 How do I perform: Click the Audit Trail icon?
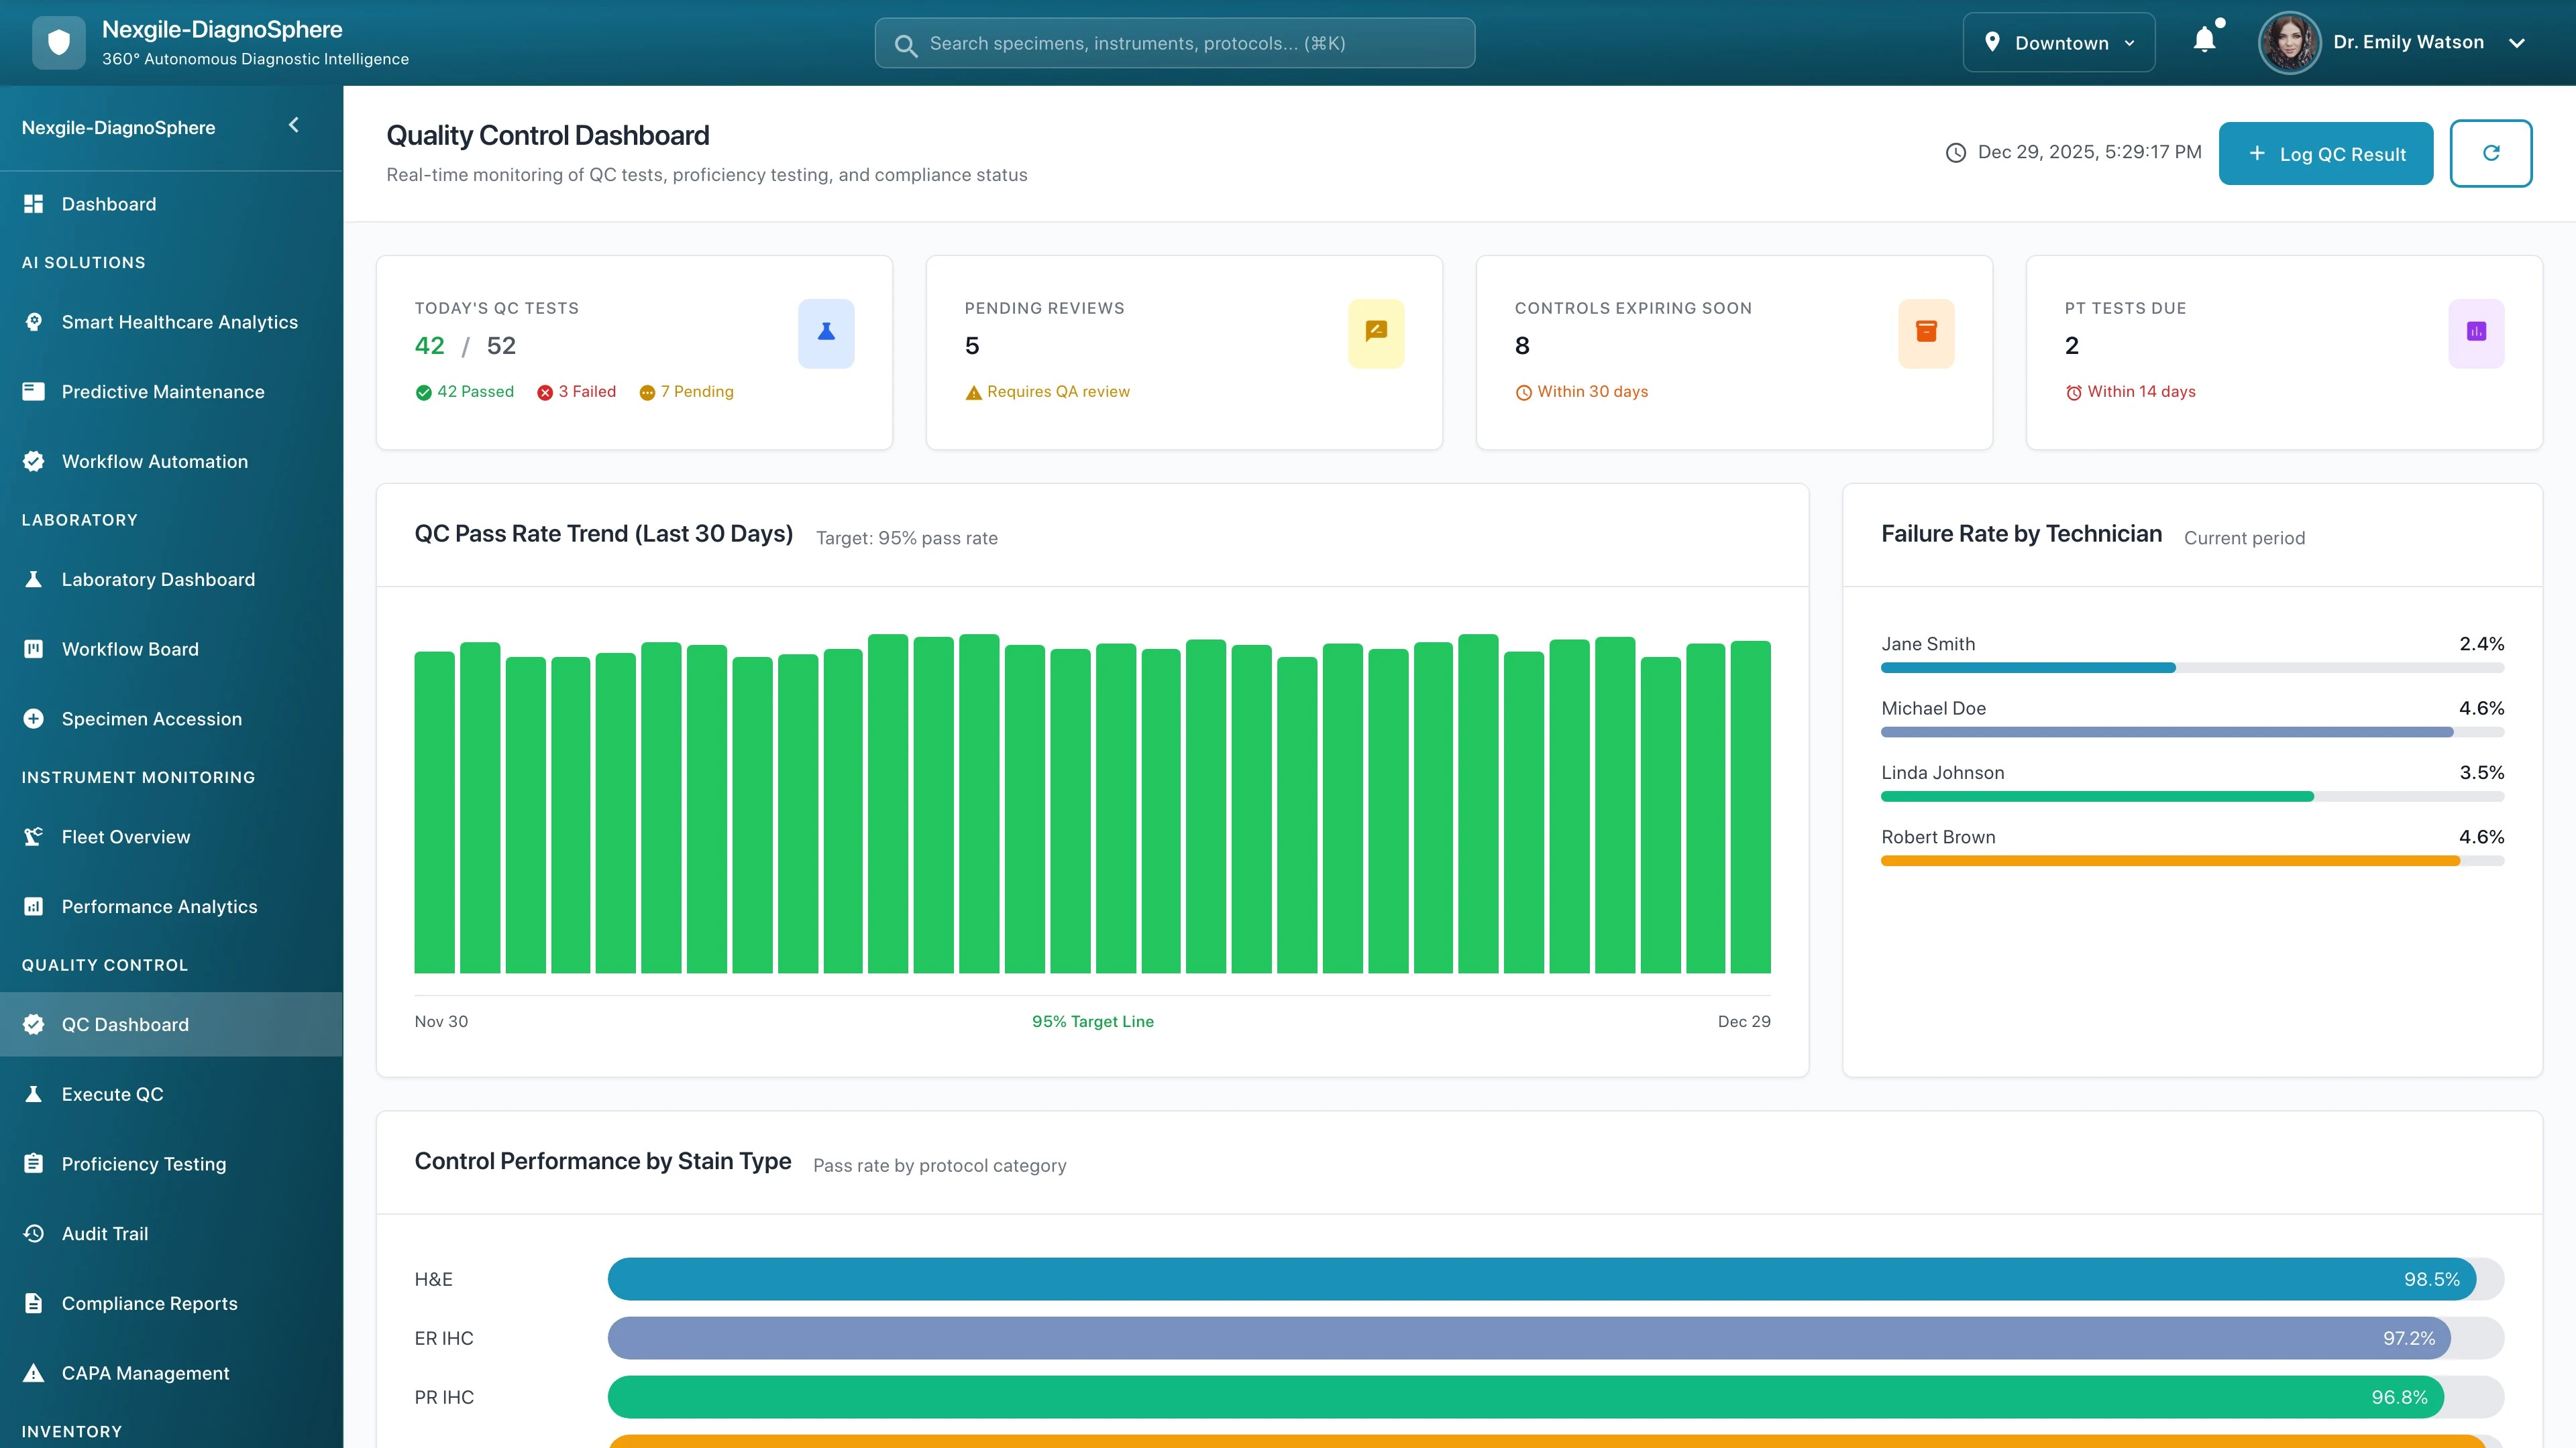(33, 1233)
